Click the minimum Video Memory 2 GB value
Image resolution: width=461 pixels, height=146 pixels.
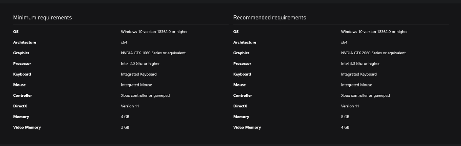[x=125, y=128]
